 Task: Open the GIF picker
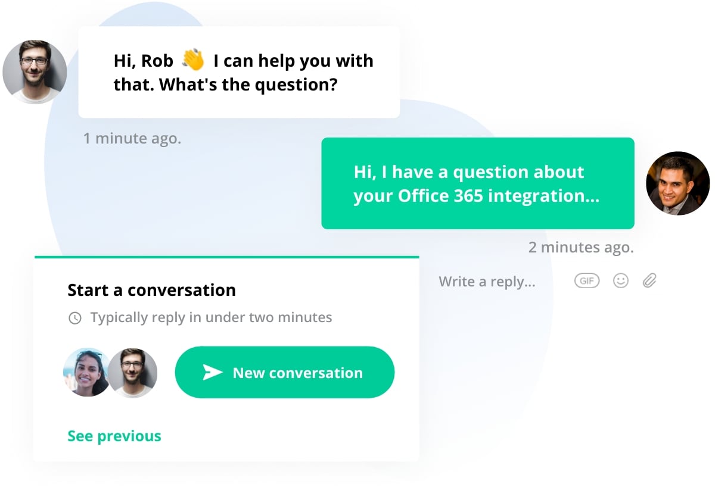(586, 280)
